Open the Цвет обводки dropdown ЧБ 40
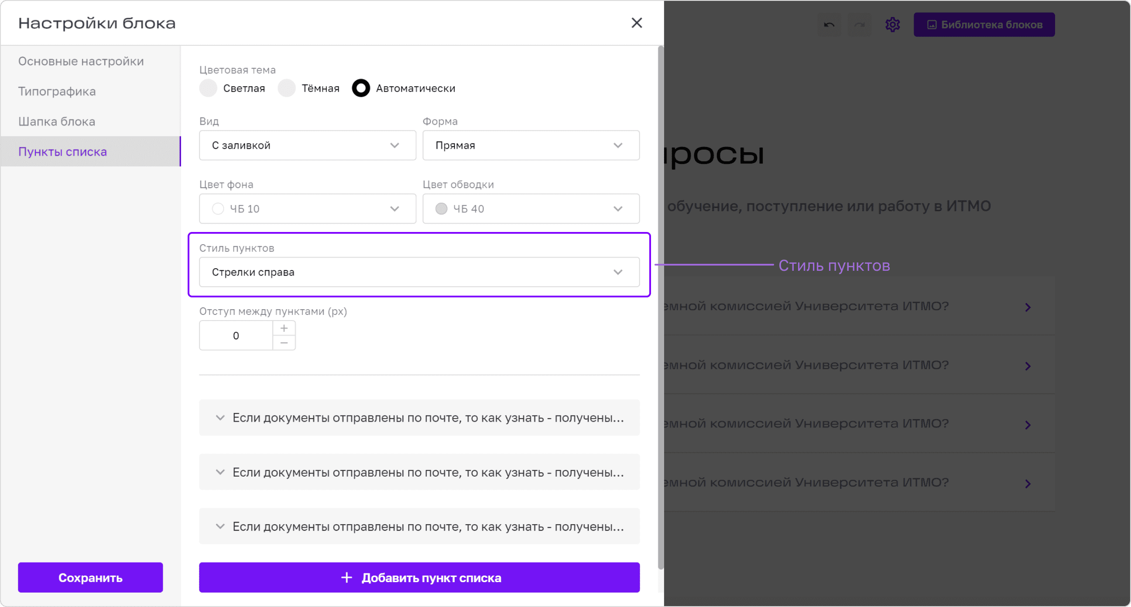Image resolution: width=1131 pixels, height=607 pixels. point(531,208)
